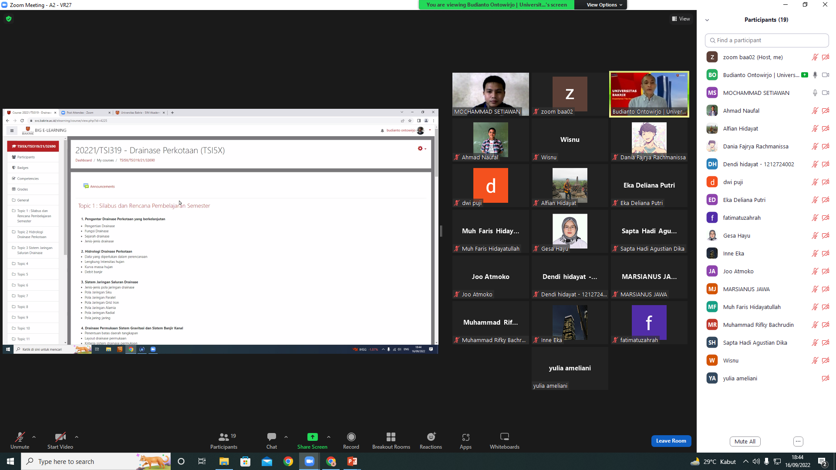836x470 pixels.
Task: Toggle microphone for zoom baa02 in participant list
Action: [815, 57]
